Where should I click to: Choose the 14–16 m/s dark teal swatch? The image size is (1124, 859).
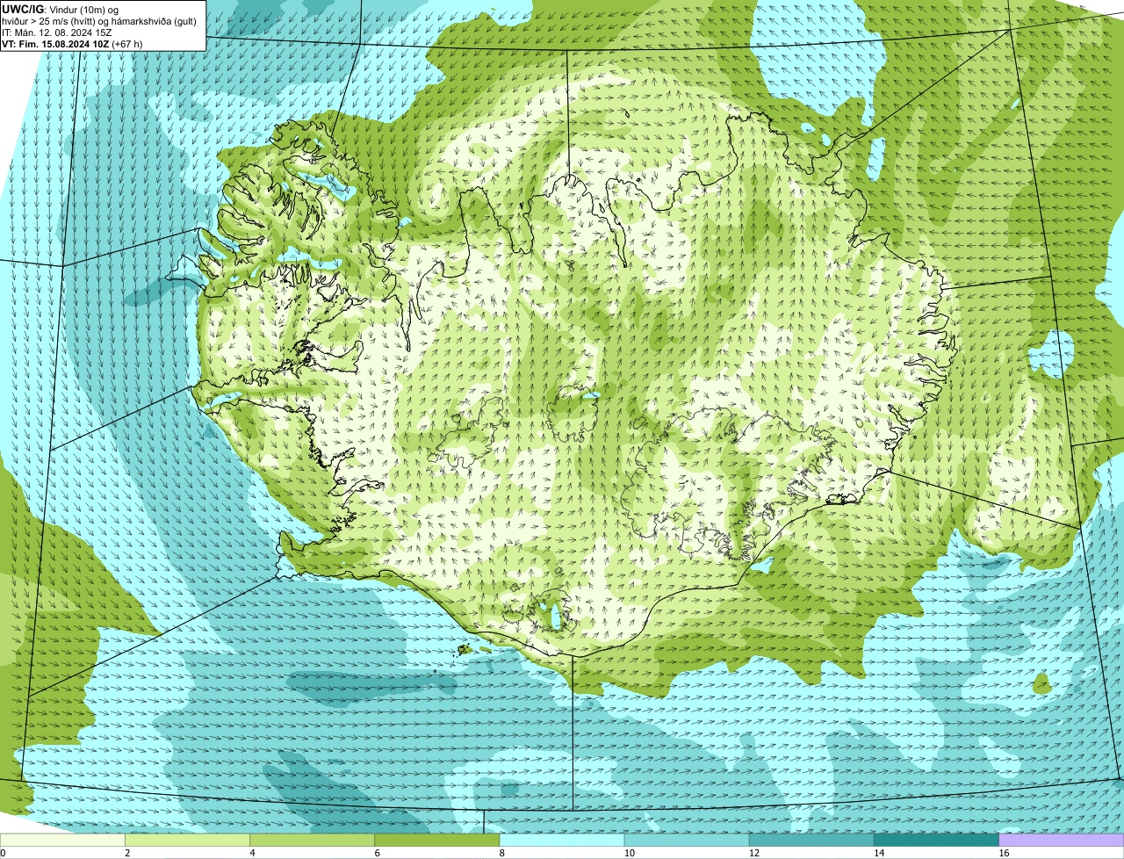(x=937, y=841)
